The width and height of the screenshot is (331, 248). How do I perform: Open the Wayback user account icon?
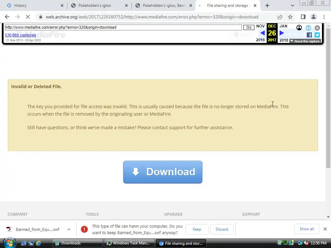pos(299,28)
